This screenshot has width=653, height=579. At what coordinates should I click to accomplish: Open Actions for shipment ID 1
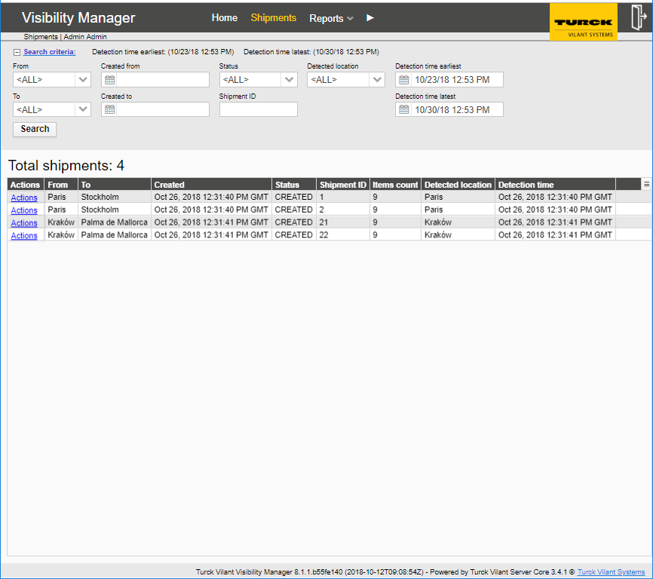[x=24, y=198]
